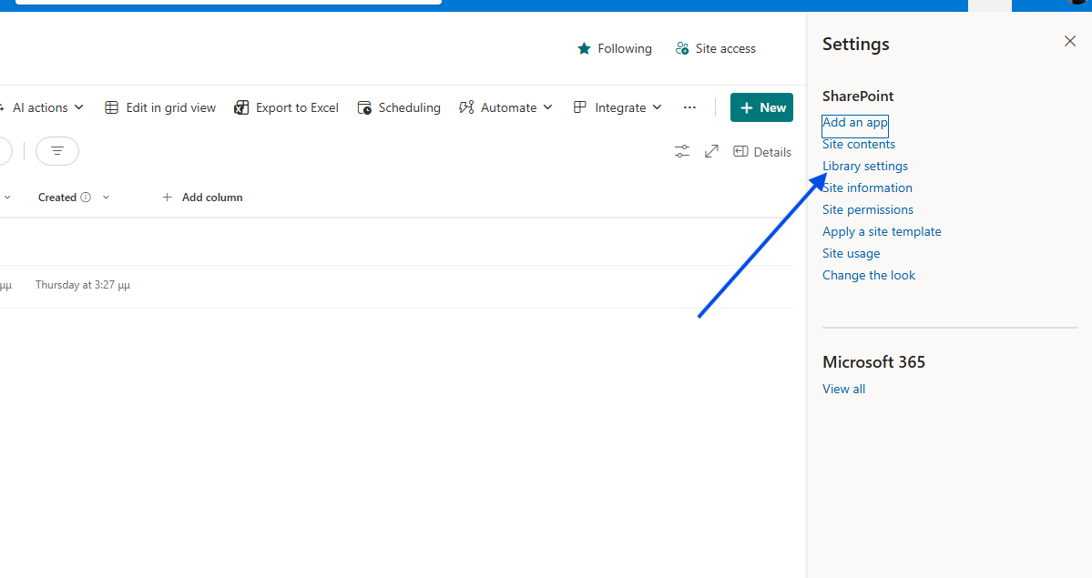Click the Export to Excel icon
1092x578 pixels.
point(241,107)
